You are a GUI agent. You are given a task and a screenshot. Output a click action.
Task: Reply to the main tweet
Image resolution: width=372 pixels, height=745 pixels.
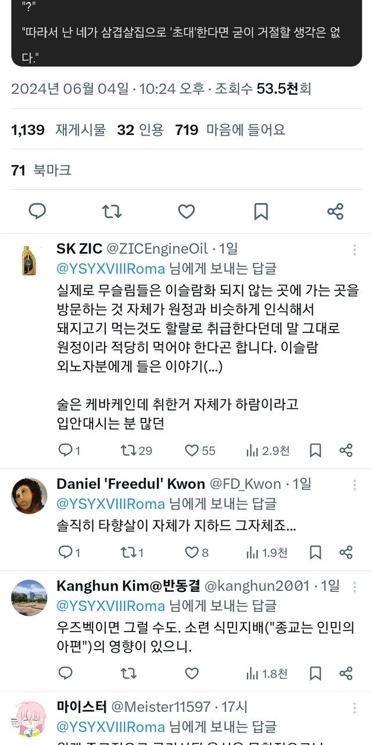(37, 211)
